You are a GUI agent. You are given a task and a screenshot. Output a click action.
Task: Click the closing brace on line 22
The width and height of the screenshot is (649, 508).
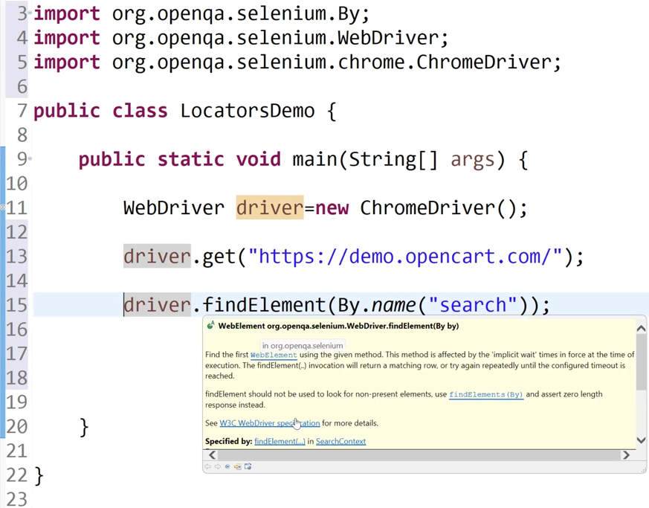tap(39, 476)
